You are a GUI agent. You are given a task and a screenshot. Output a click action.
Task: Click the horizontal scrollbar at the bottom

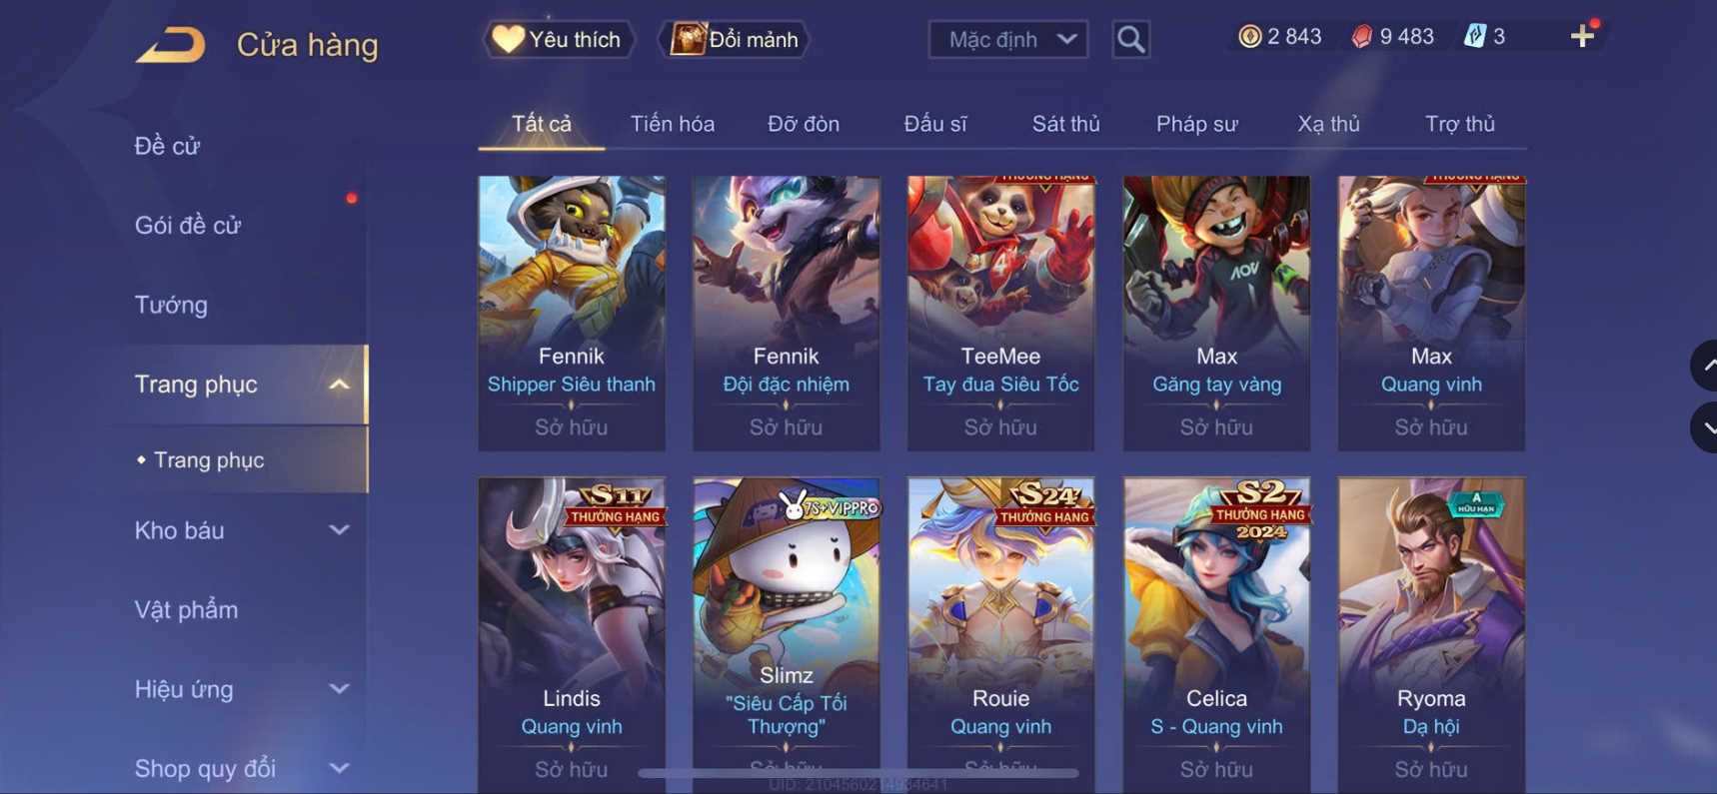coord(858,773)
